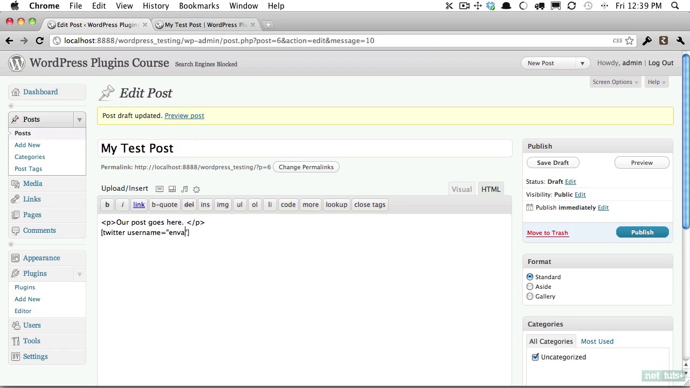This screenshot has height=388, width=690.
Task: Click the Add Media upload icon
Action: pyautogui.click(x=196, y=189)
